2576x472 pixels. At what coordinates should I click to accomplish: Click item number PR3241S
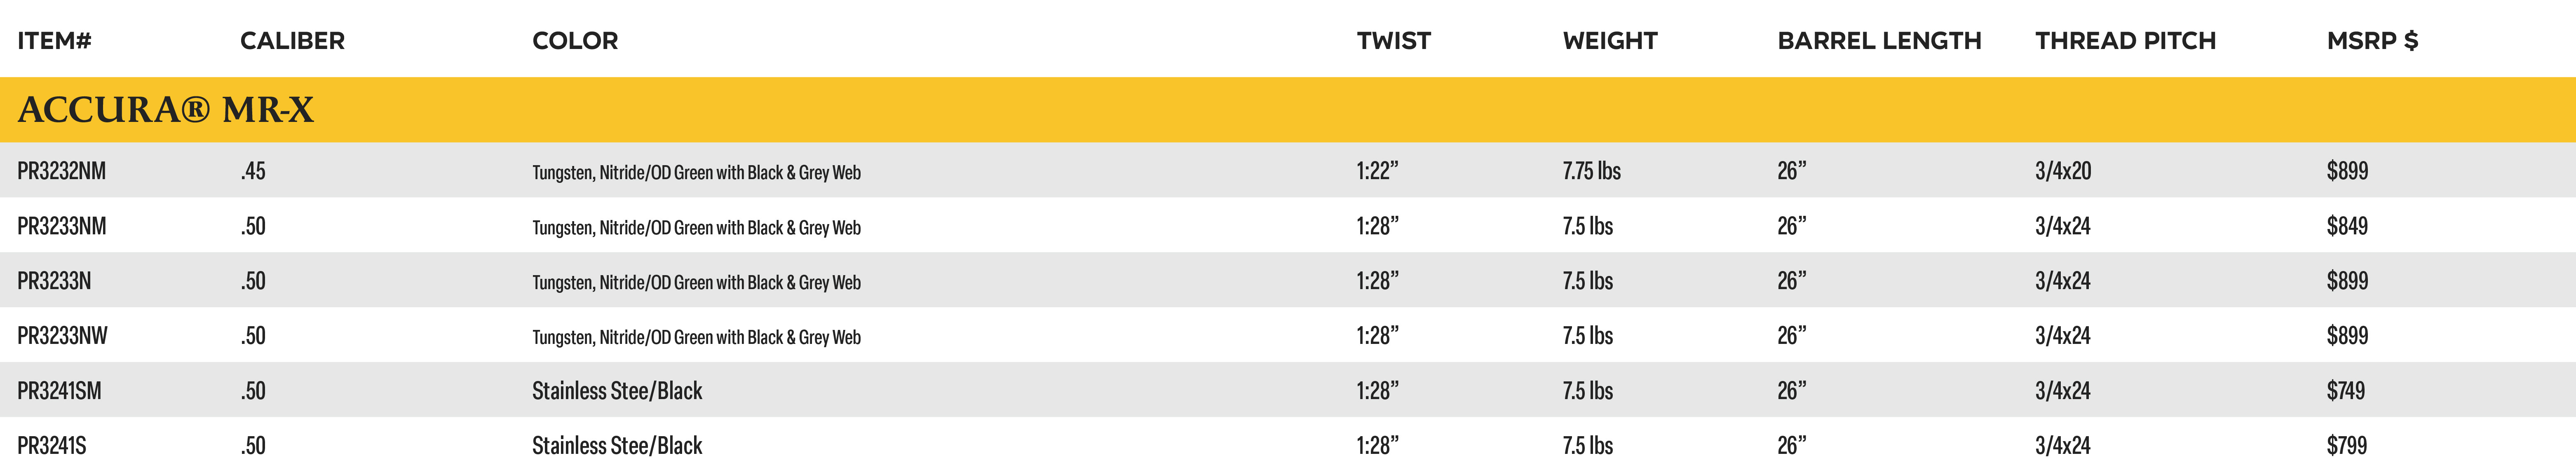(51, 446)
